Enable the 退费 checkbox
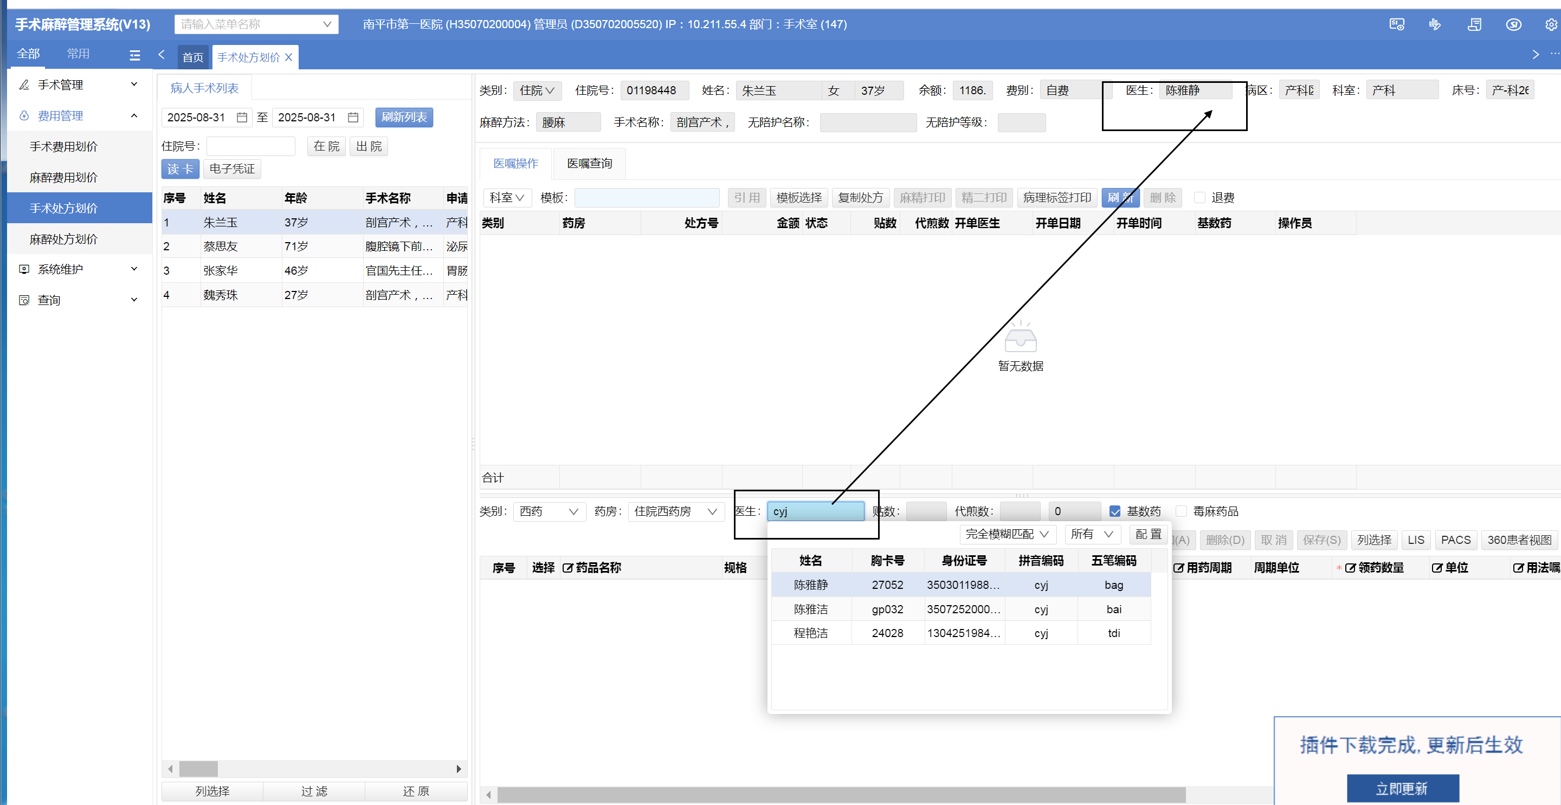 [1199, 198]
